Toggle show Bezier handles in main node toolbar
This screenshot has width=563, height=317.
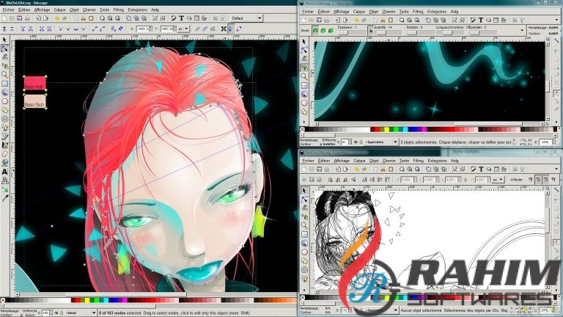(231, 29)
